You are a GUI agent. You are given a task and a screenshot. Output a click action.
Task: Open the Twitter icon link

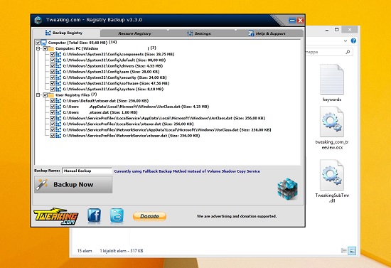coord(117,215)
